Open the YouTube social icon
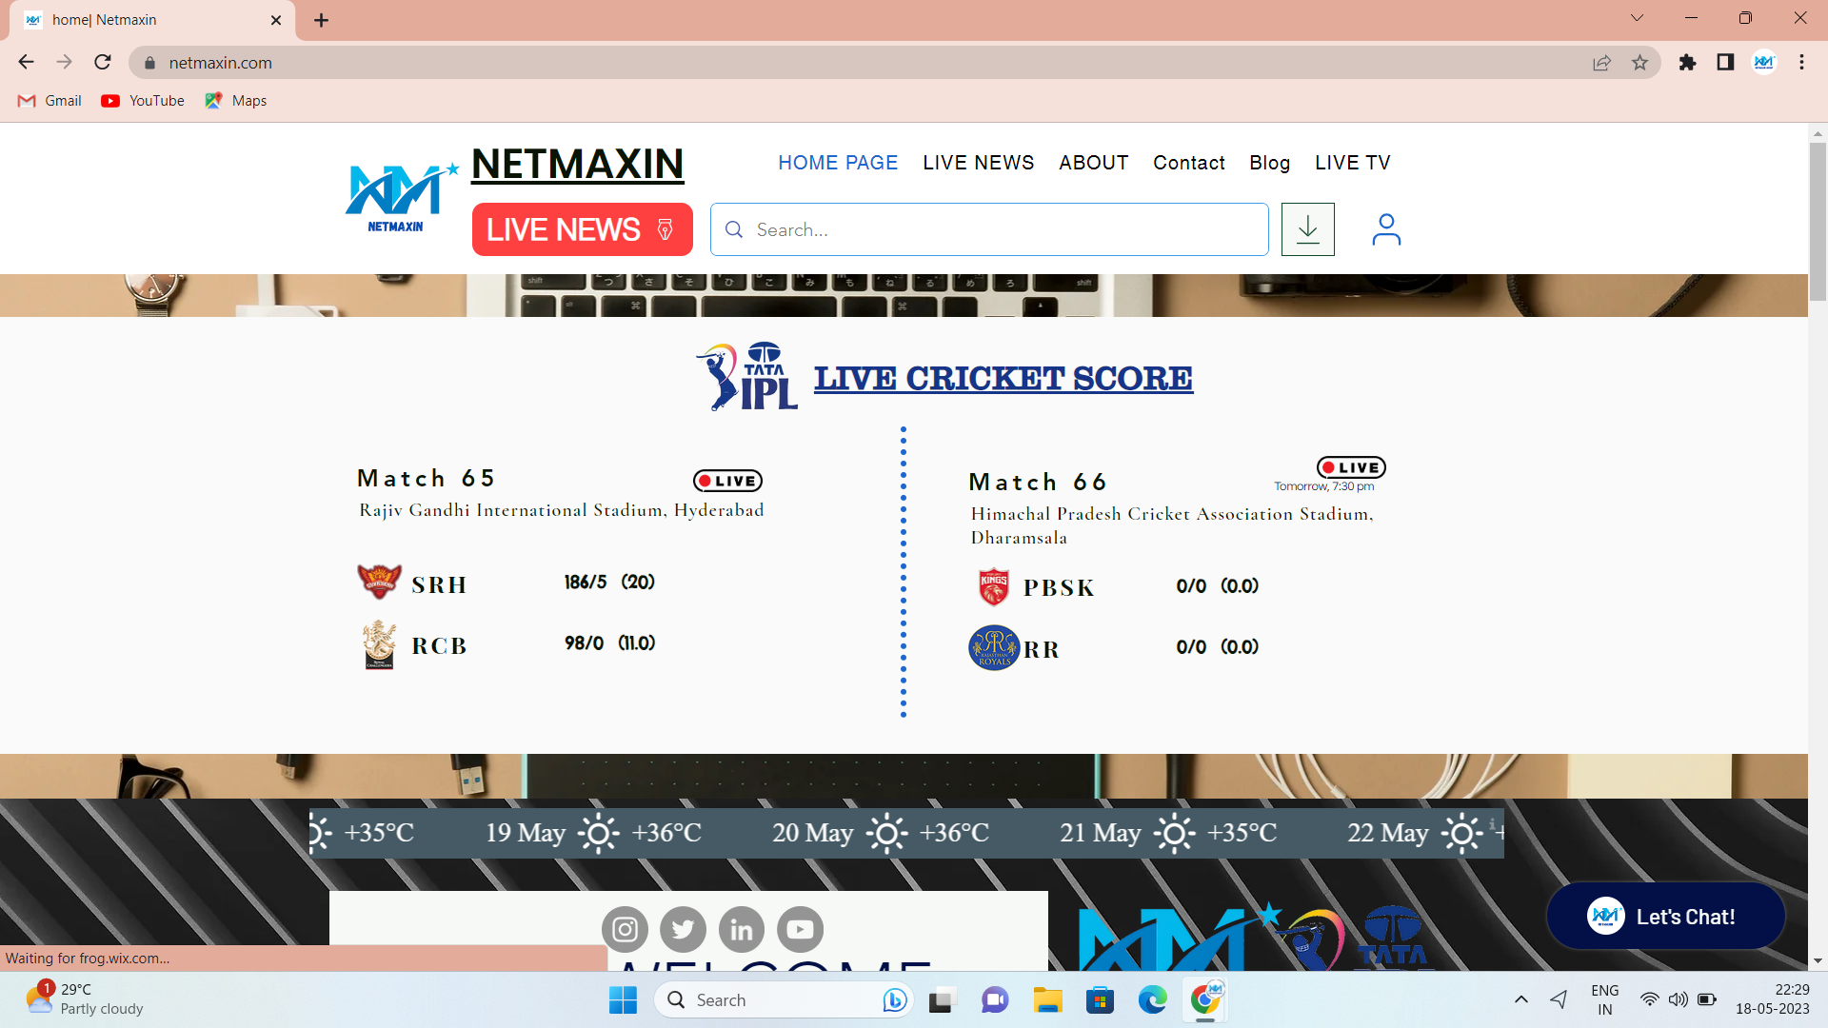1828x1028 pixels. point(800,929)
